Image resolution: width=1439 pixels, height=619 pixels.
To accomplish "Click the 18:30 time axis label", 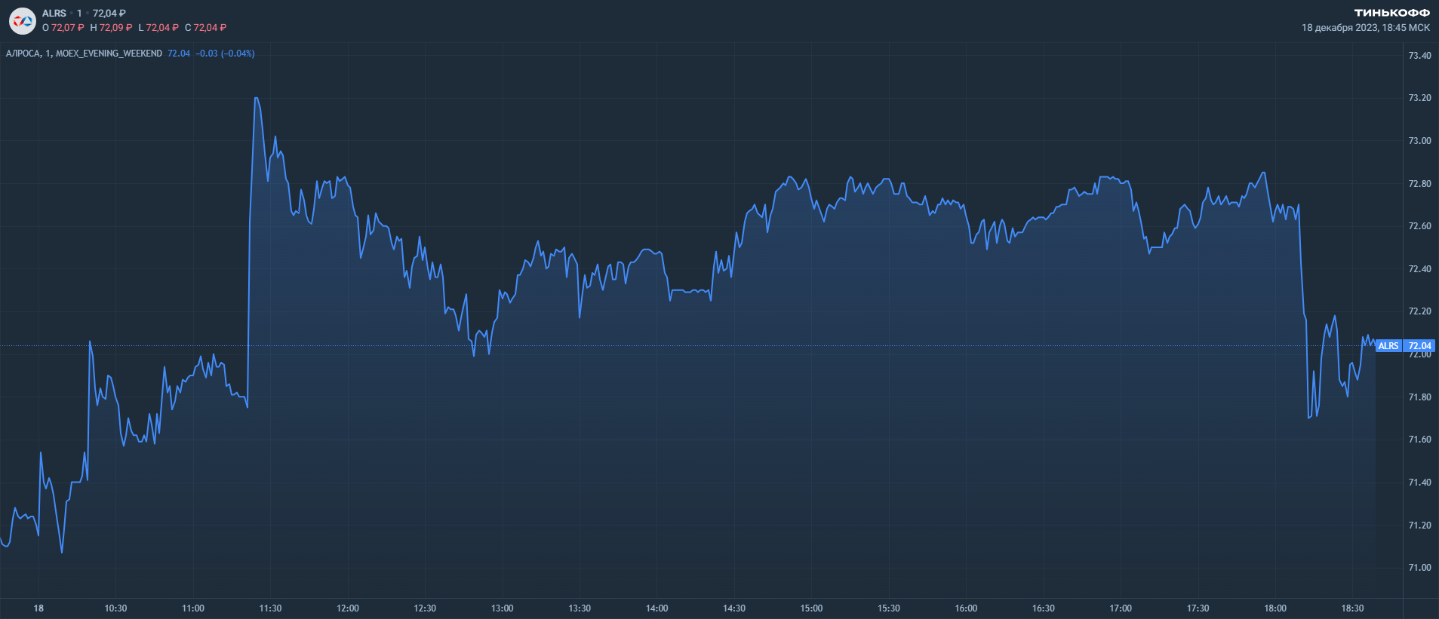I will [1352, 608].
